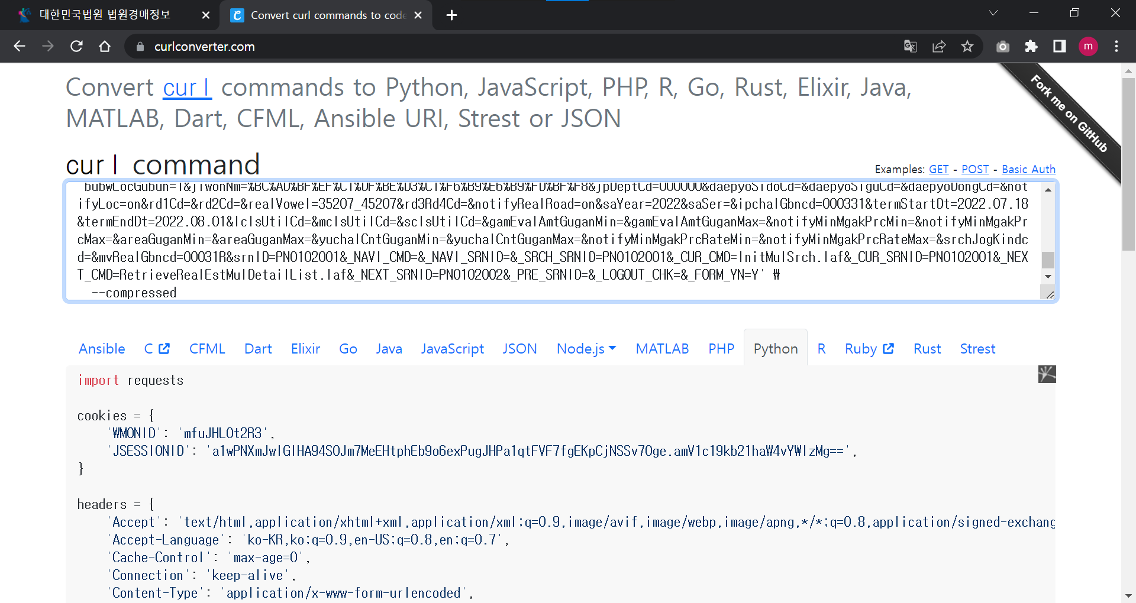Select the Dart language tab
Screen dimensions: 1136x603
click(258, 349)
